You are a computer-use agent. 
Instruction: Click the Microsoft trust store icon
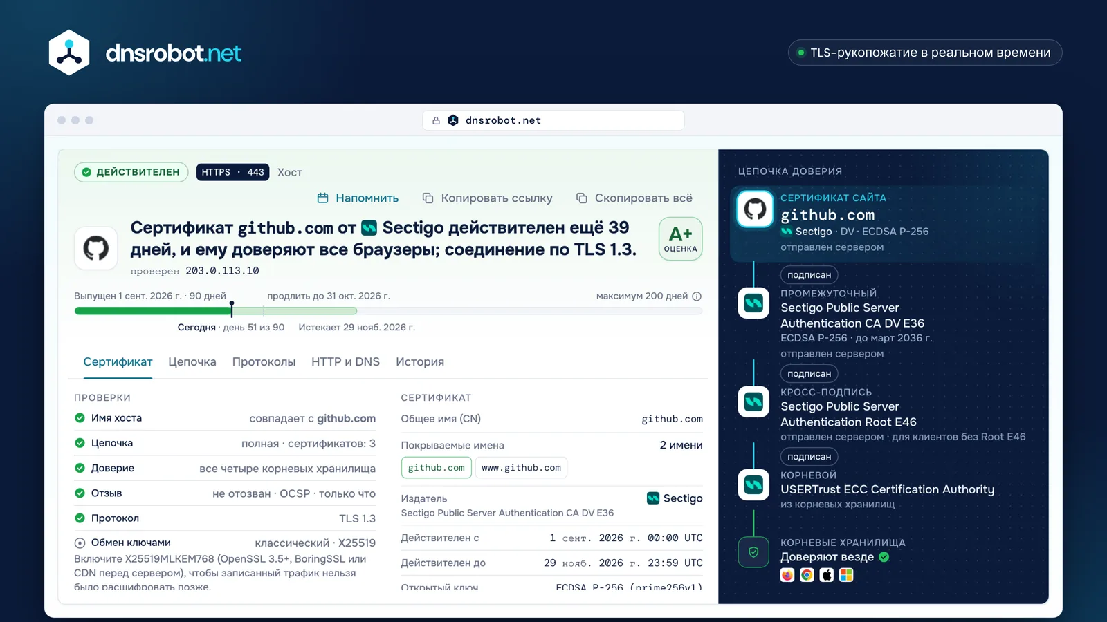click(x=846, y=575)
